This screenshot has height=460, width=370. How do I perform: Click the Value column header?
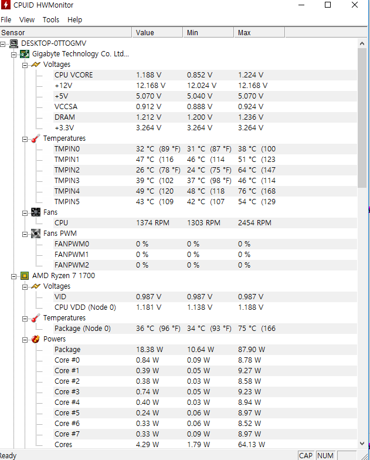[x=157, y=32]
